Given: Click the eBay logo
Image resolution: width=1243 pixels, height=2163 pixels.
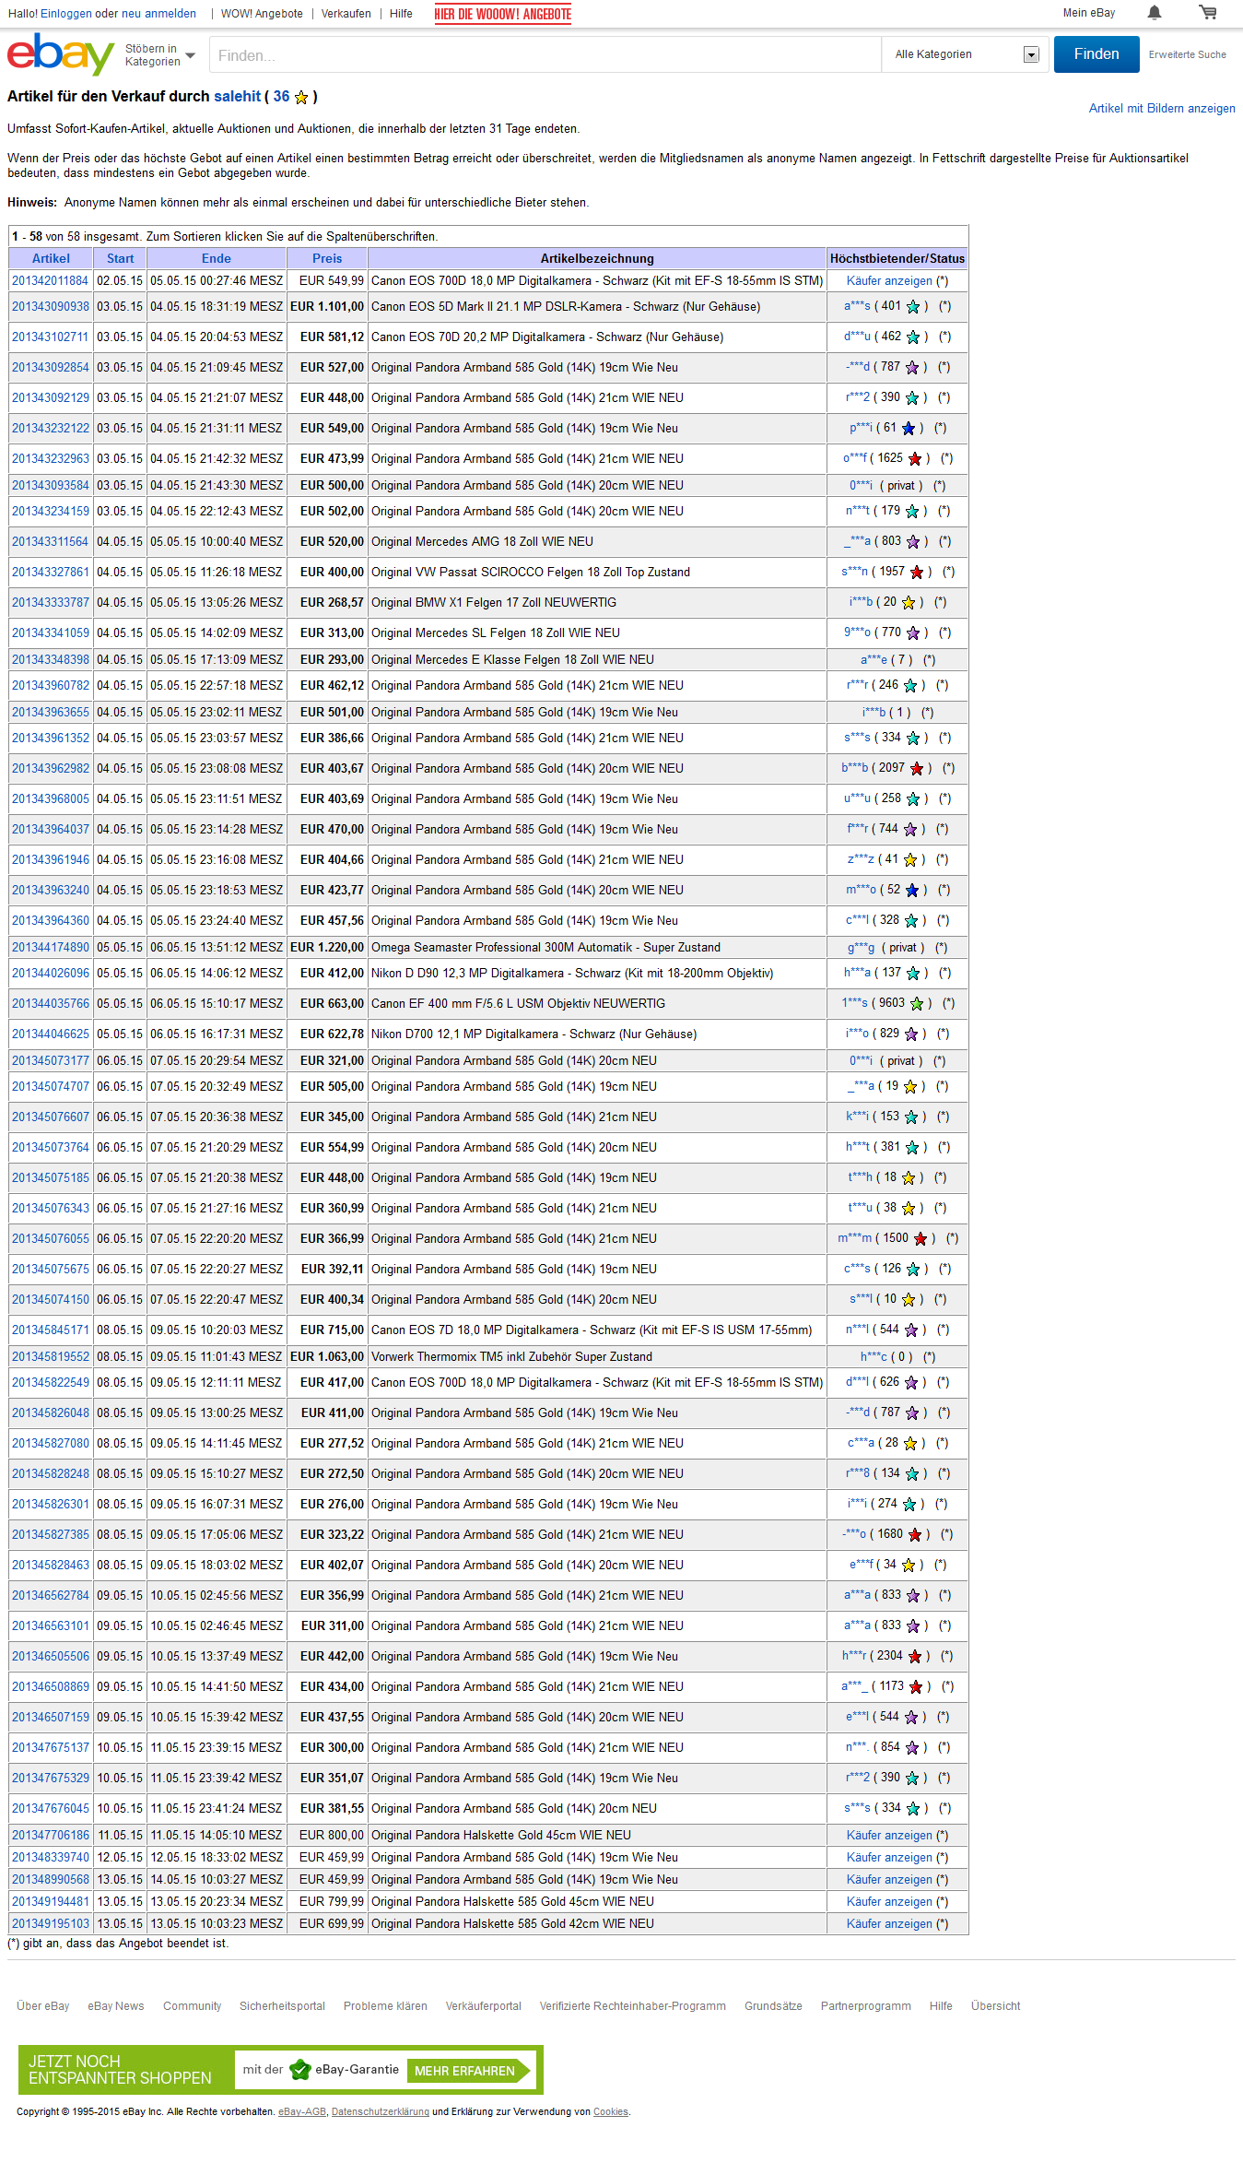Looking at the screenshot, I should 61,54.
